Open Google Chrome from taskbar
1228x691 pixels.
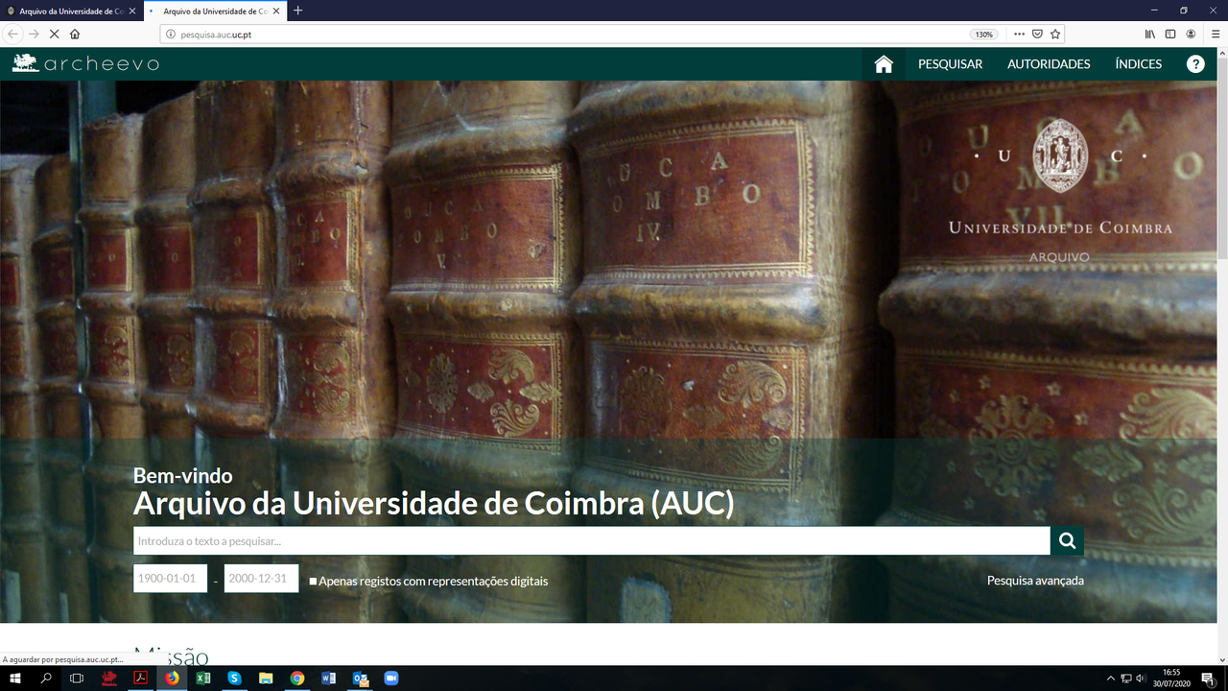coord(297,679)
